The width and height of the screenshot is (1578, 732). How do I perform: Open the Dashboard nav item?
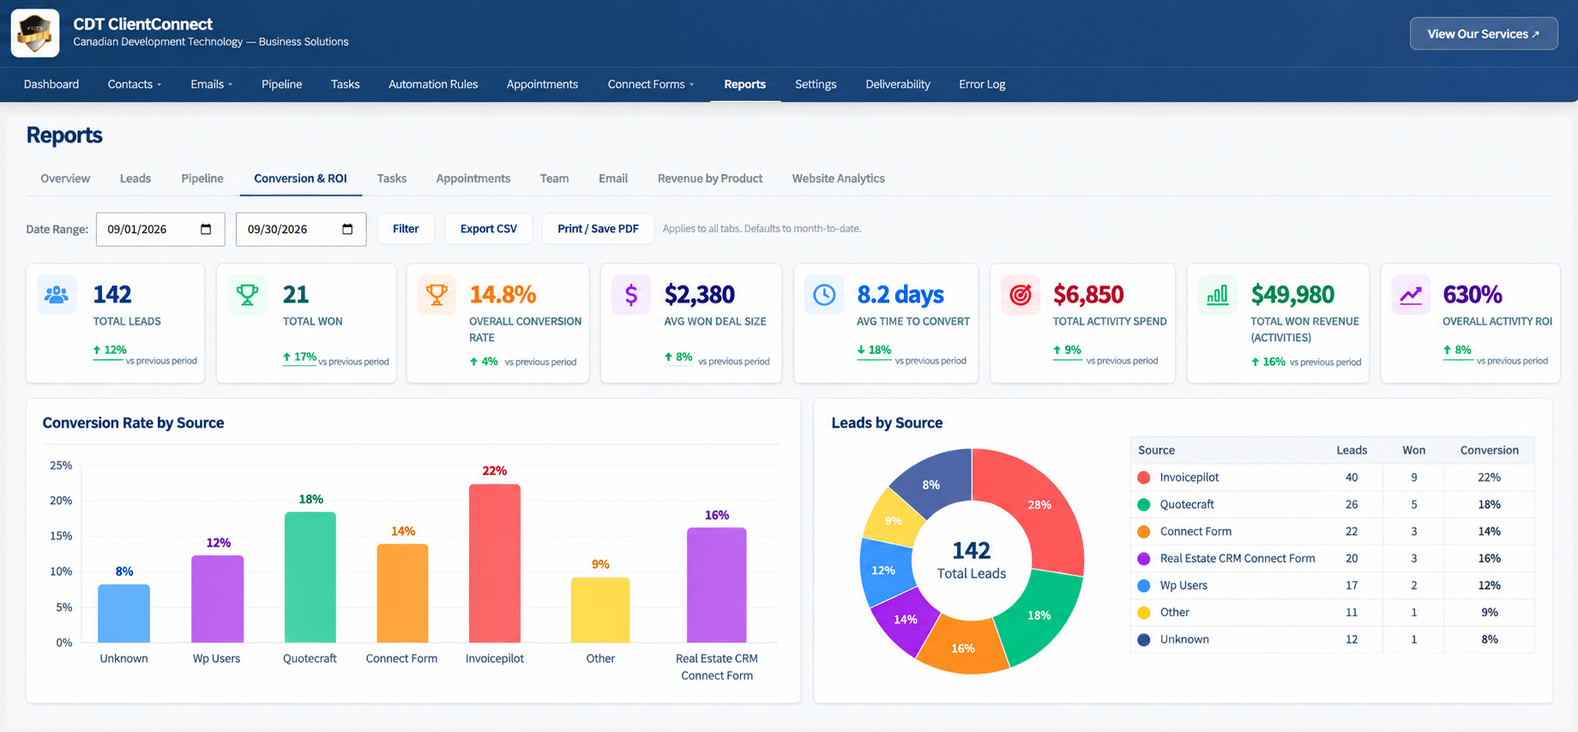click(51, 84)
